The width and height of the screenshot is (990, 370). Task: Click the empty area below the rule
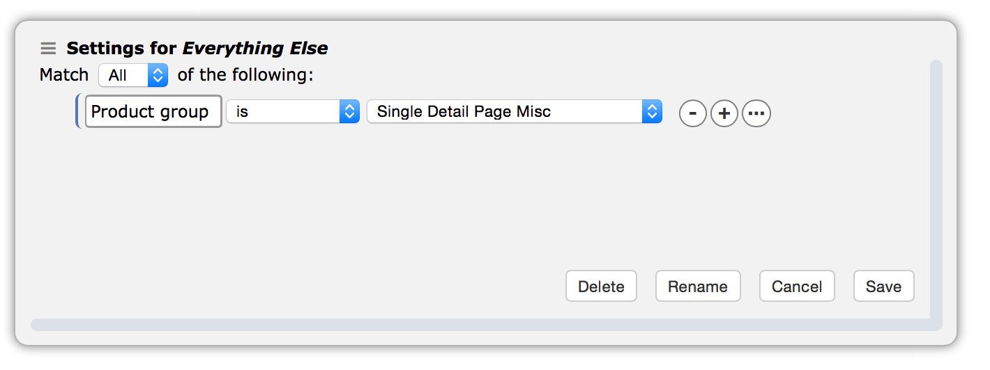pyautogui.click(x=418, y=195)
